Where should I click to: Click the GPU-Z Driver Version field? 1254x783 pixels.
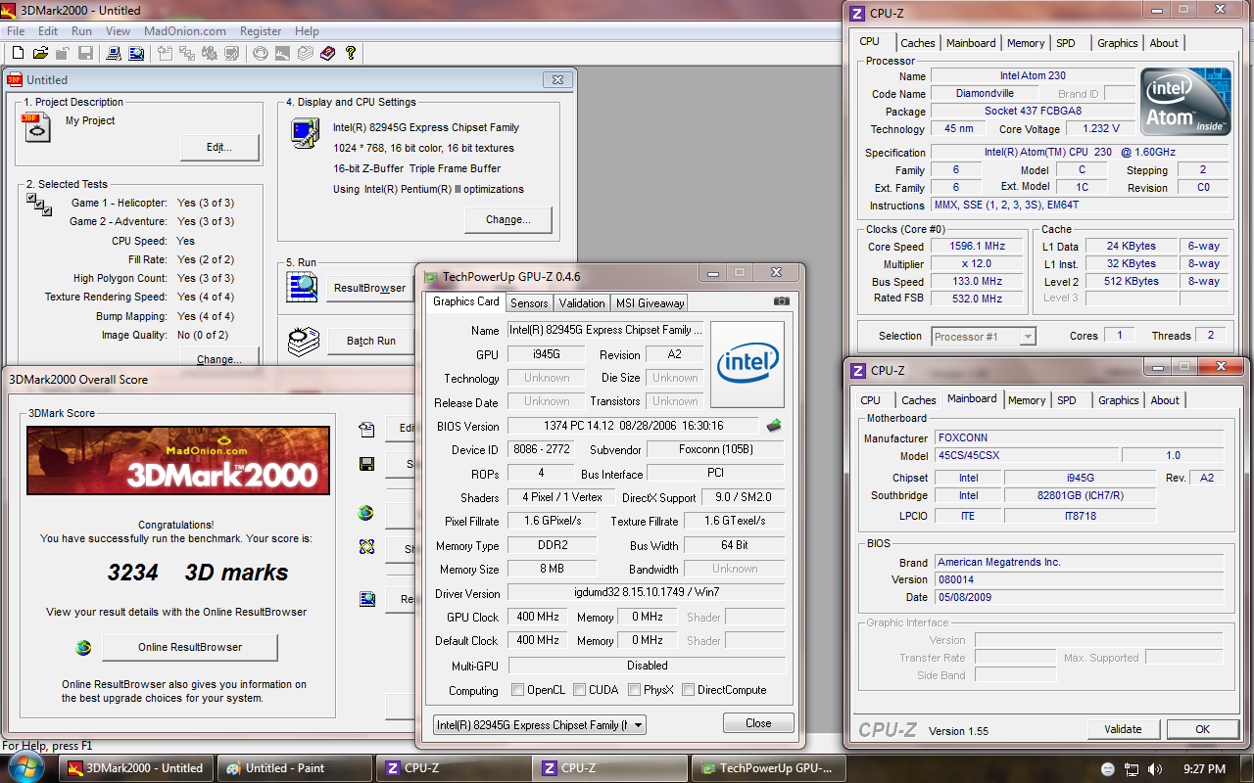pyautogui.click(x=646, y=593)
